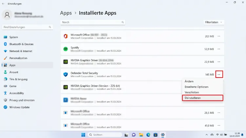The width and height of the screenshot is (246, 138).
Task: Click the user profile avatar icon
Action: (7, 15)
